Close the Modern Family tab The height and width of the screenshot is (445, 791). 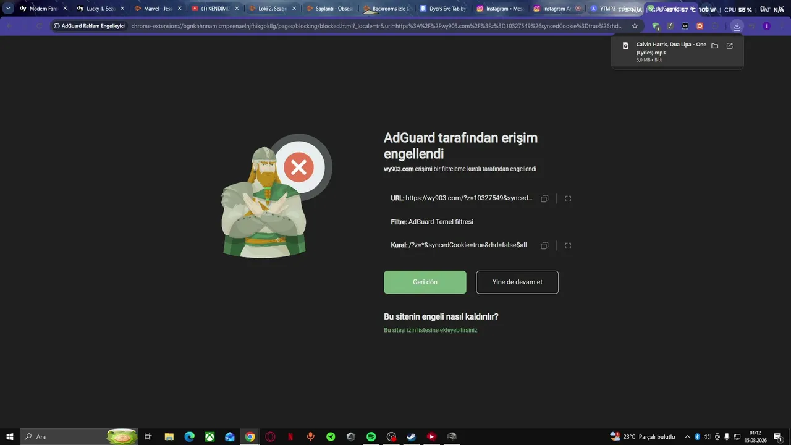65,9
